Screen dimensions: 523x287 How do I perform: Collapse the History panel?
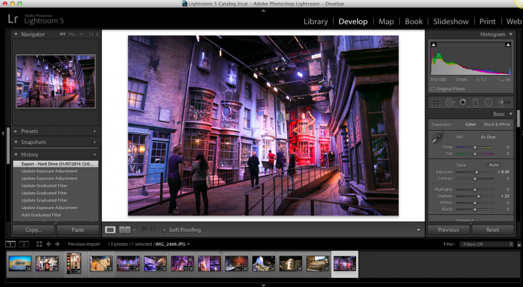(x=16, y=155)
